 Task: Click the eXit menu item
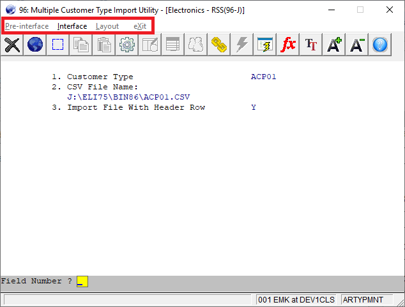pos(140,26)
